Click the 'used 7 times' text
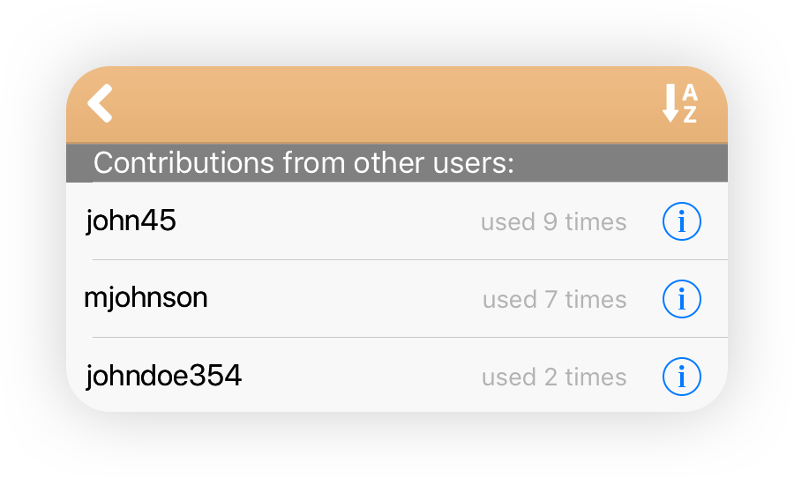The height and width of the screenshot is (478, 794). (x=555, y=299)
